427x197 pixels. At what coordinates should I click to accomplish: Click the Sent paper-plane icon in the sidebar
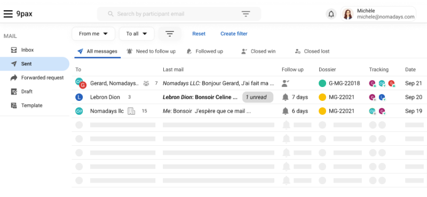[x=14, y=64]
